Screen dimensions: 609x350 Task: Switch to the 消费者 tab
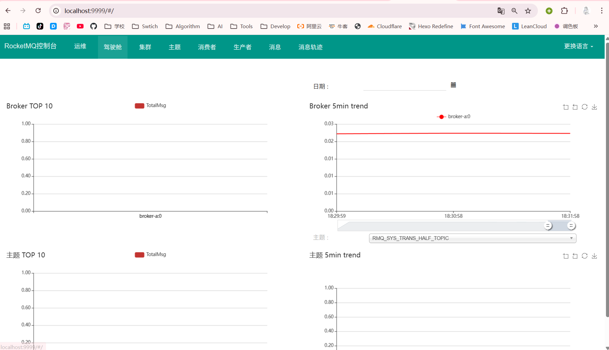(207, 47)
